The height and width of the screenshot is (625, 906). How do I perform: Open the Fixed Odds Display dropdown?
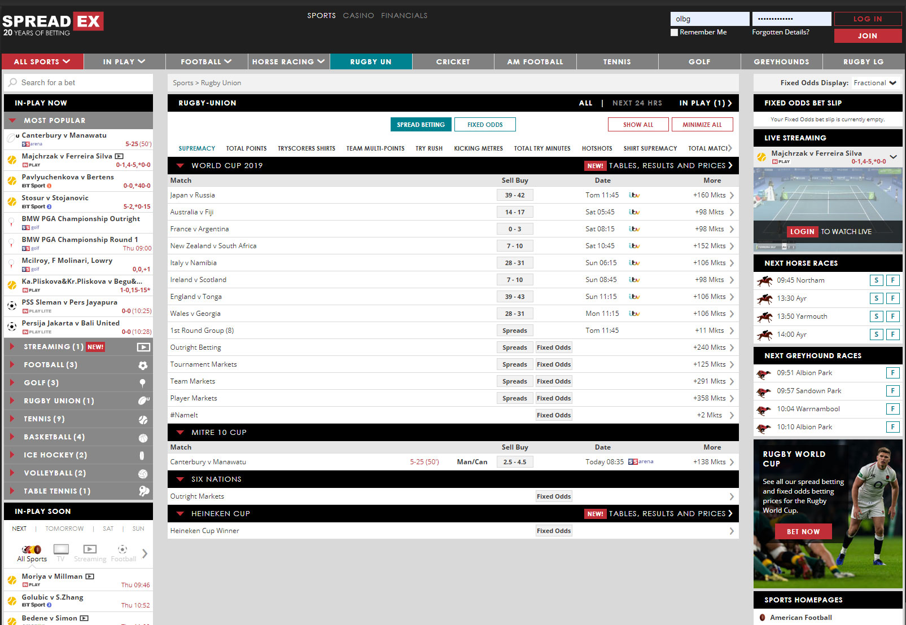(875, 83)
